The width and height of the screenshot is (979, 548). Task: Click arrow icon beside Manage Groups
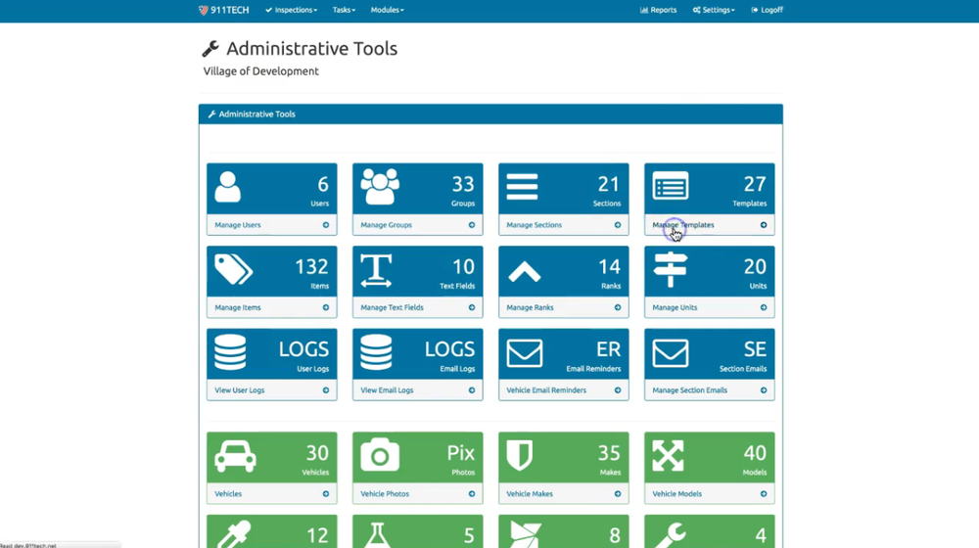pyautogui.click(x=472, y=225)
